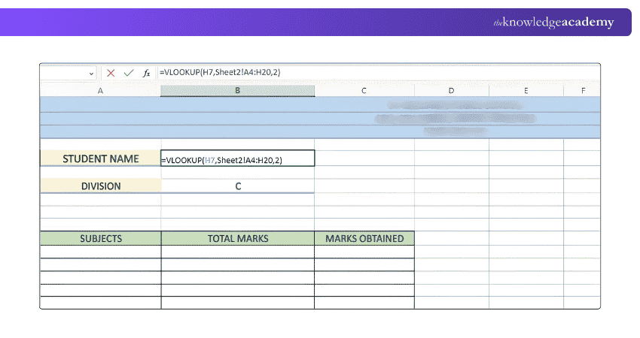Click the STUDENT NAME label cell

pyautogui.click(x=101, y=158)
